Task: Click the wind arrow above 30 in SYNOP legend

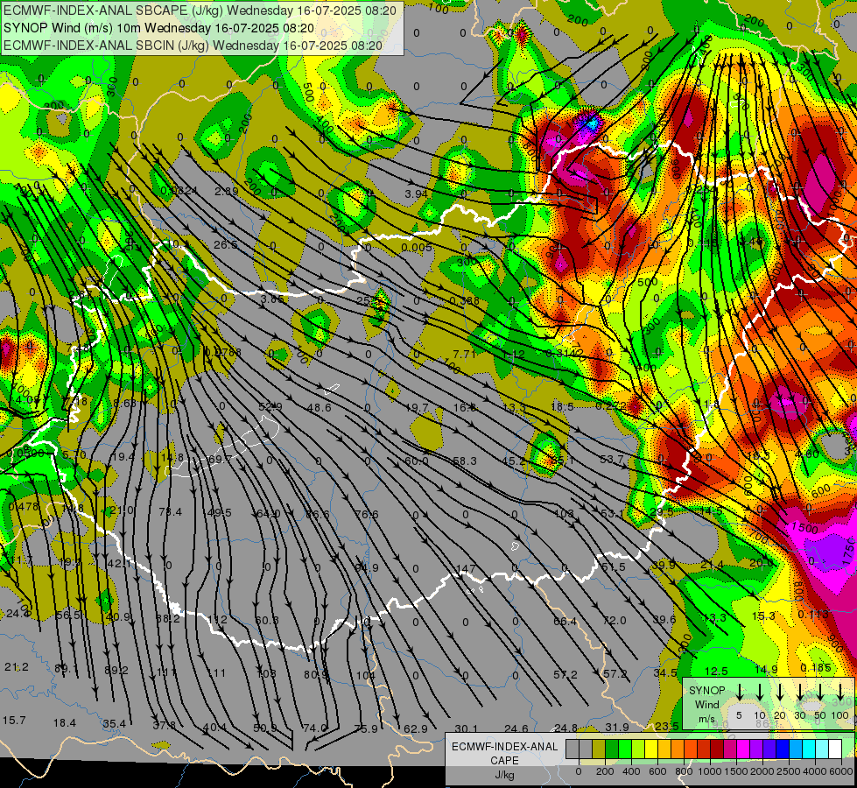Action: point(799,692)
